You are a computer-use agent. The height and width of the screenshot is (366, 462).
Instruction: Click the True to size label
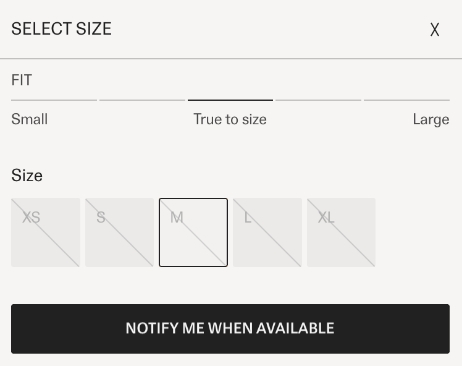point(230,119)
